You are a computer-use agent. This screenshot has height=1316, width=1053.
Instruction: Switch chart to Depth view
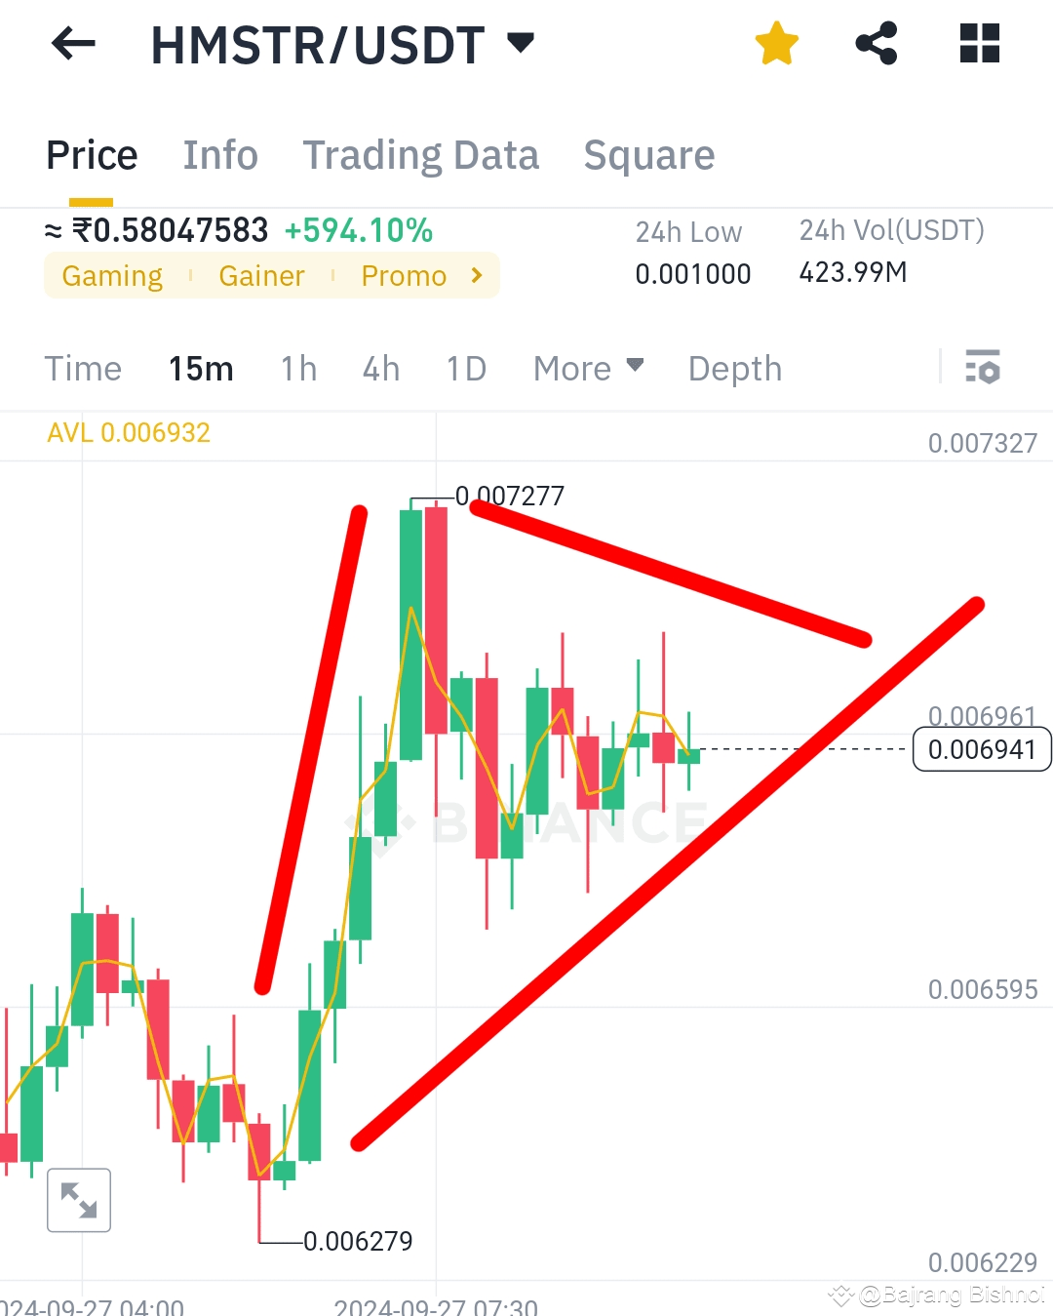[x=735, y=369]
